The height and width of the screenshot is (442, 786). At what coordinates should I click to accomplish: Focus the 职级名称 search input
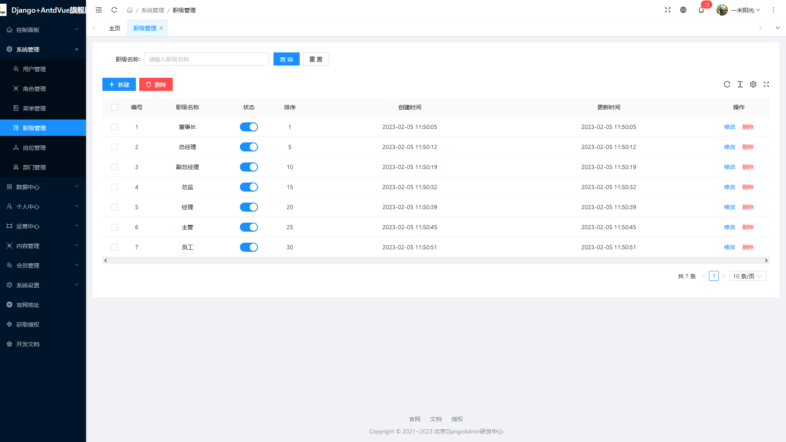point(206,59)
